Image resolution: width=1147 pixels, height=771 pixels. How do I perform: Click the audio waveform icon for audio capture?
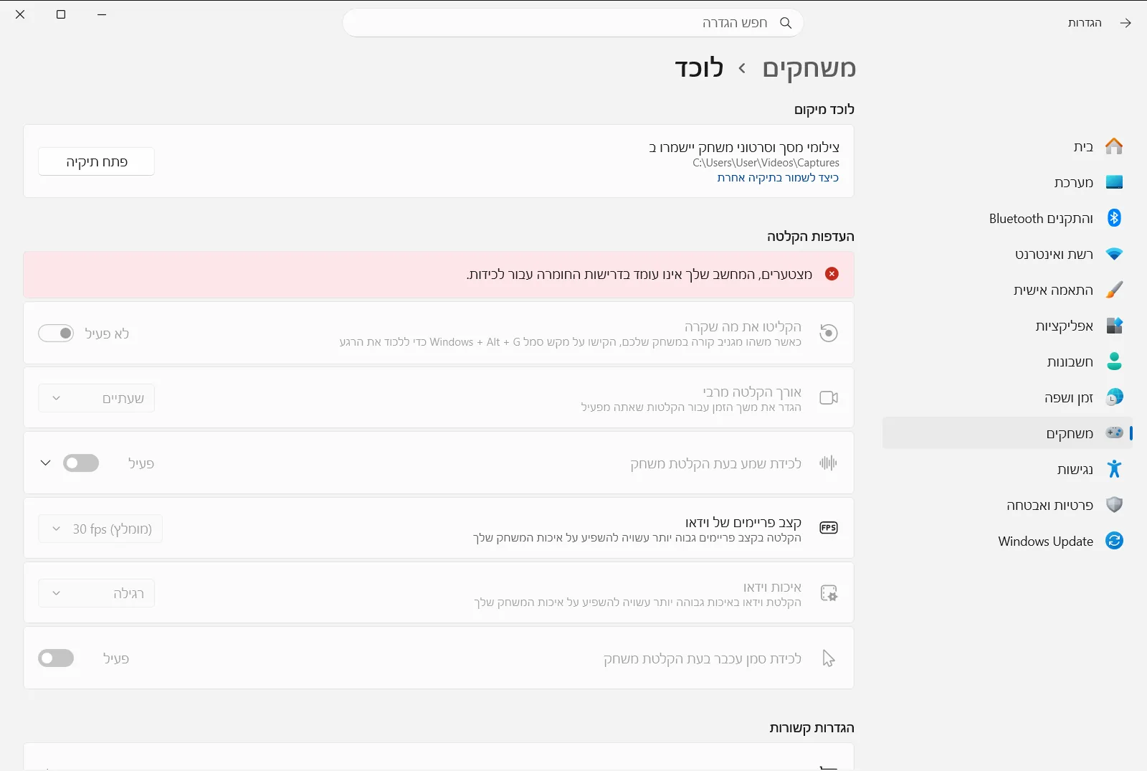(x=829, y=463)
